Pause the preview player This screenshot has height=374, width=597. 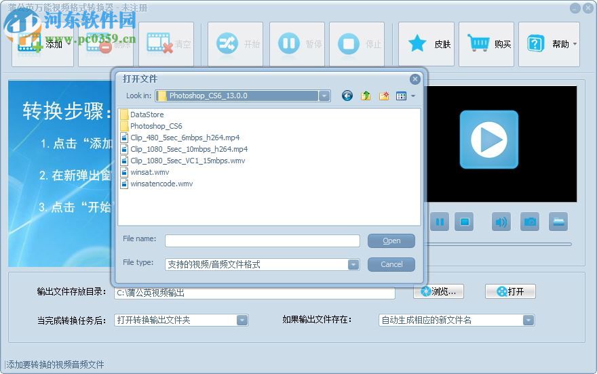440,222
